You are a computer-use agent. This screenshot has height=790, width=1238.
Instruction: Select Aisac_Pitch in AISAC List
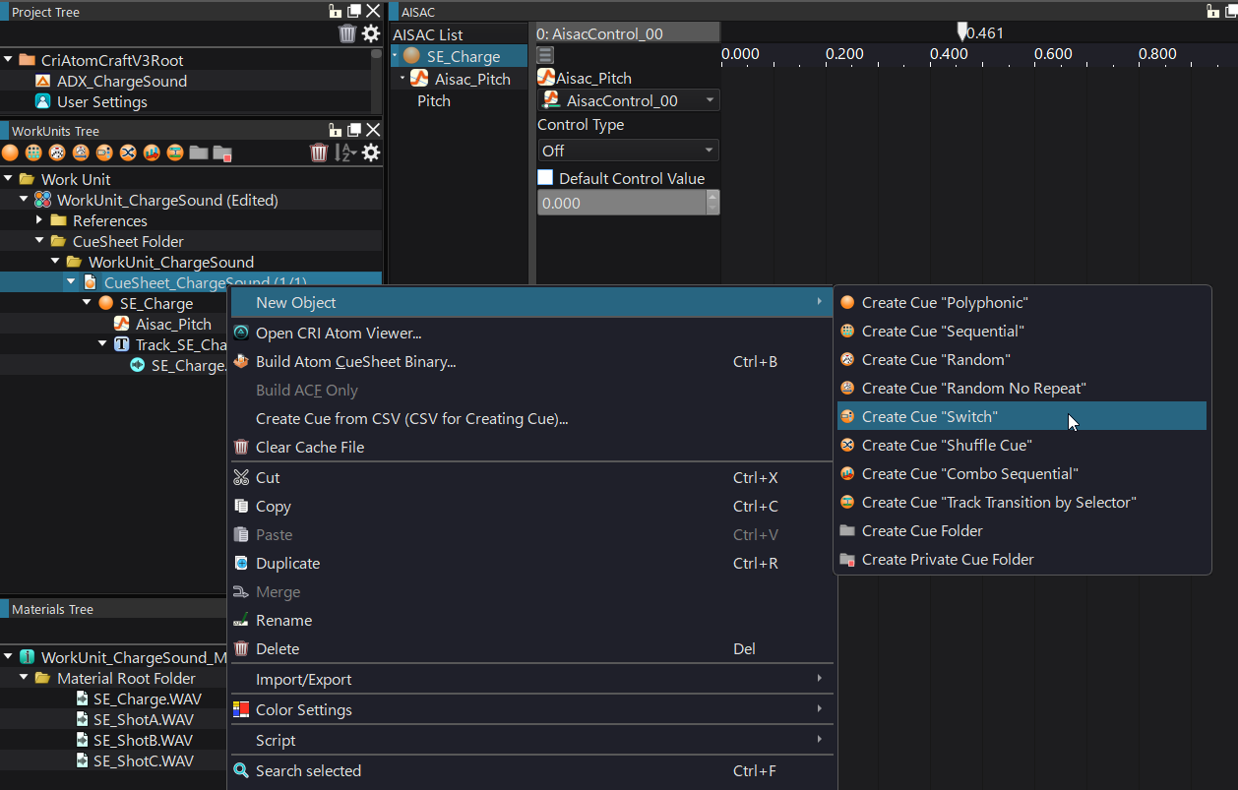(472, 80)
